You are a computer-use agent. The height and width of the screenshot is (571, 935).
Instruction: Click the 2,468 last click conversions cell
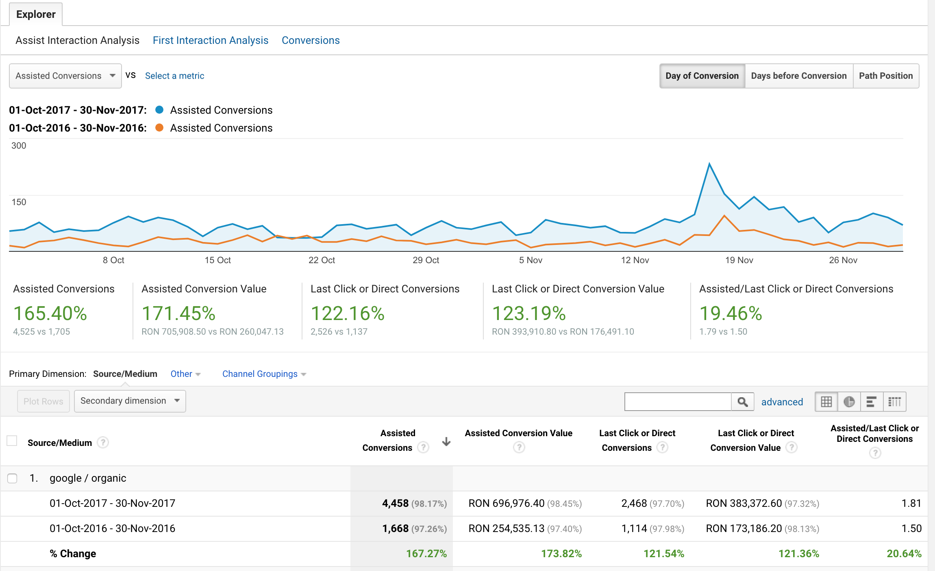point(652,503)
